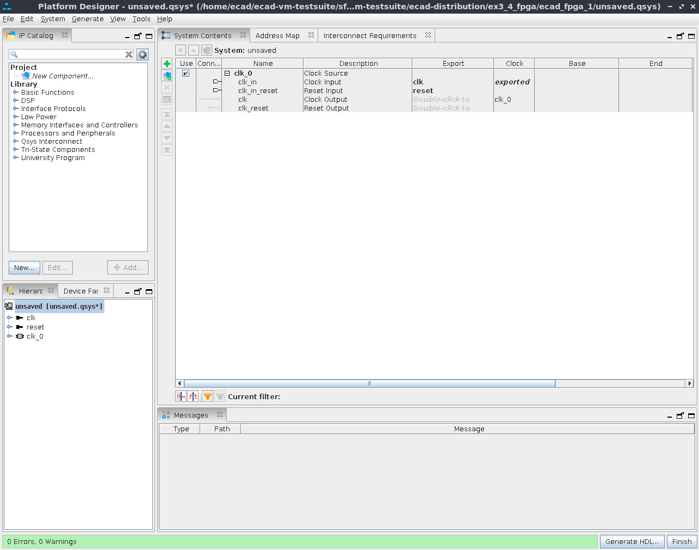Expand the clk_0 node in Hierarchy

point(9,337)
